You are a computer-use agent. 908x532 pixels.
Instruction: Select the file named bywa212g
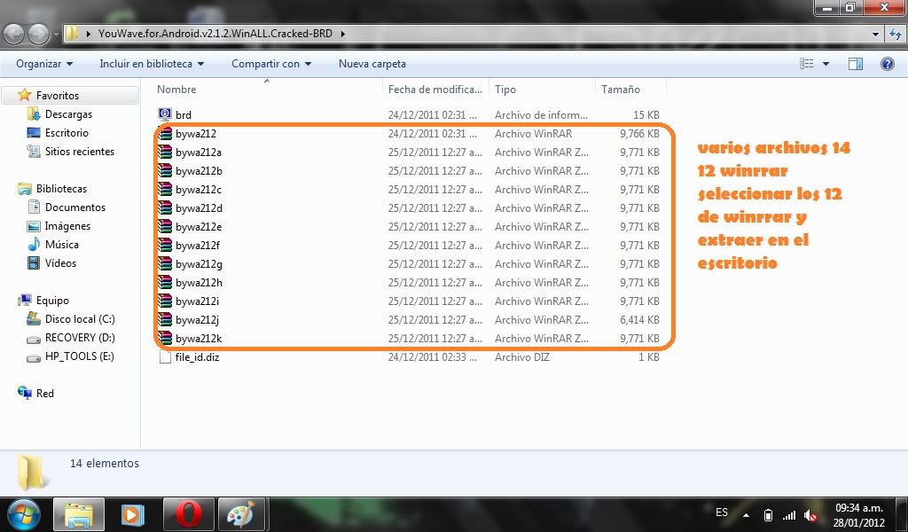199,264
